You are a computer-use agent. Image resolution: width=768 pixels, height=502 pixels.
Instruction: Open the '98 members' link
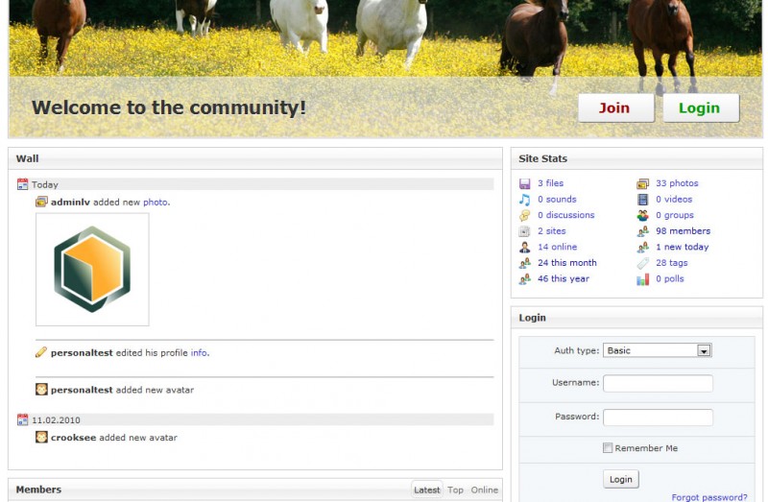click(683, 230)
